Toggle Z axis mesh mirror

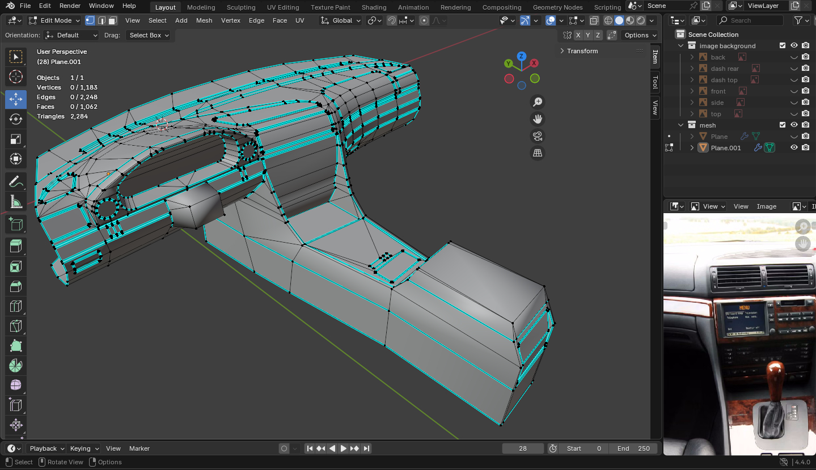[597, 35]
